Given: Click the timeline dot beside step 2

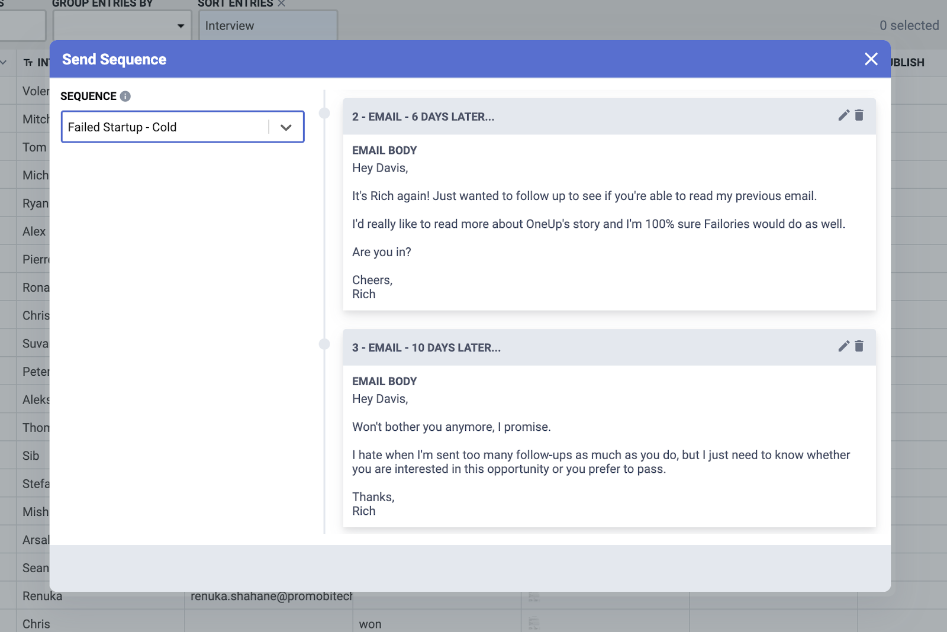Looking at the screenshot, I should (x=324, y=112).
